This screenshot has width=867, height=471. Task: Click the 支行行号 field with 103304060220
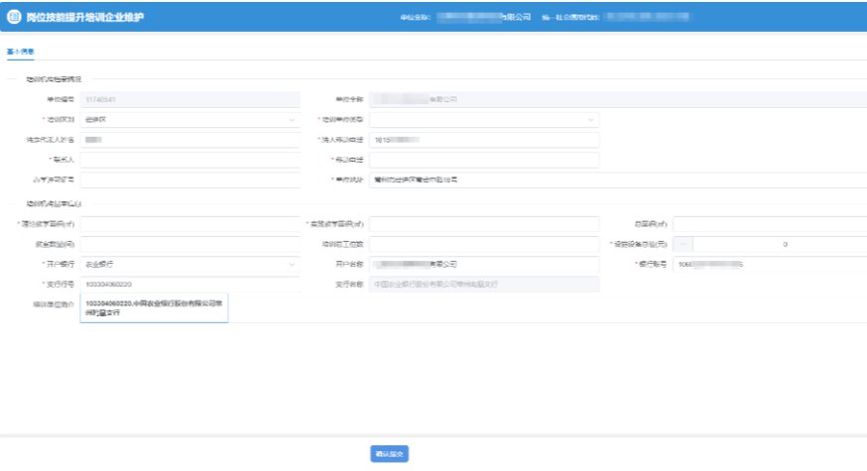pyautogui.click(x=189, y=285)
